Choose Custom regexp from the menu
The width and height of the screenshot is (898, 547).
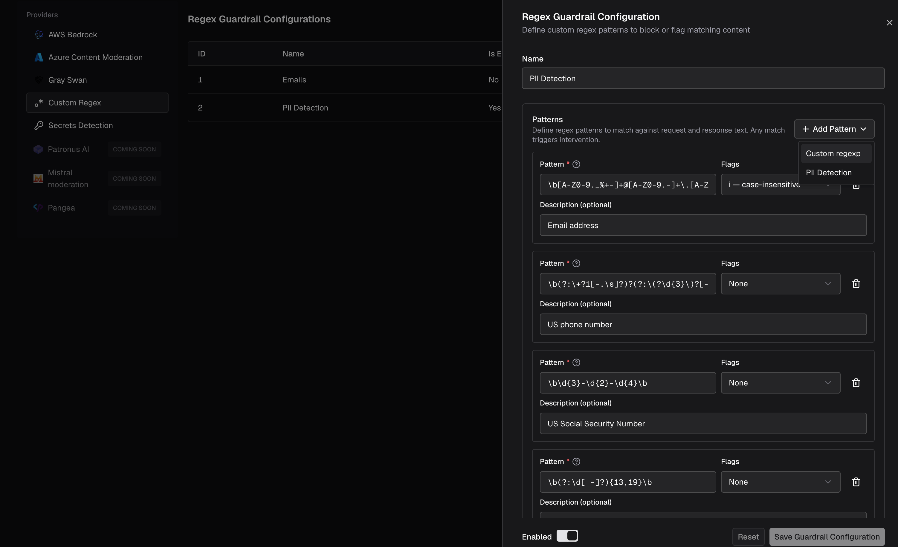(x=836, y=153)
